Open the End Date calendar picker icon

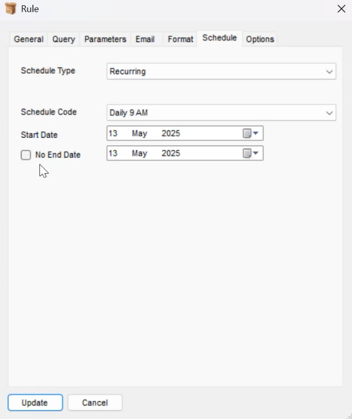point(247,153)
